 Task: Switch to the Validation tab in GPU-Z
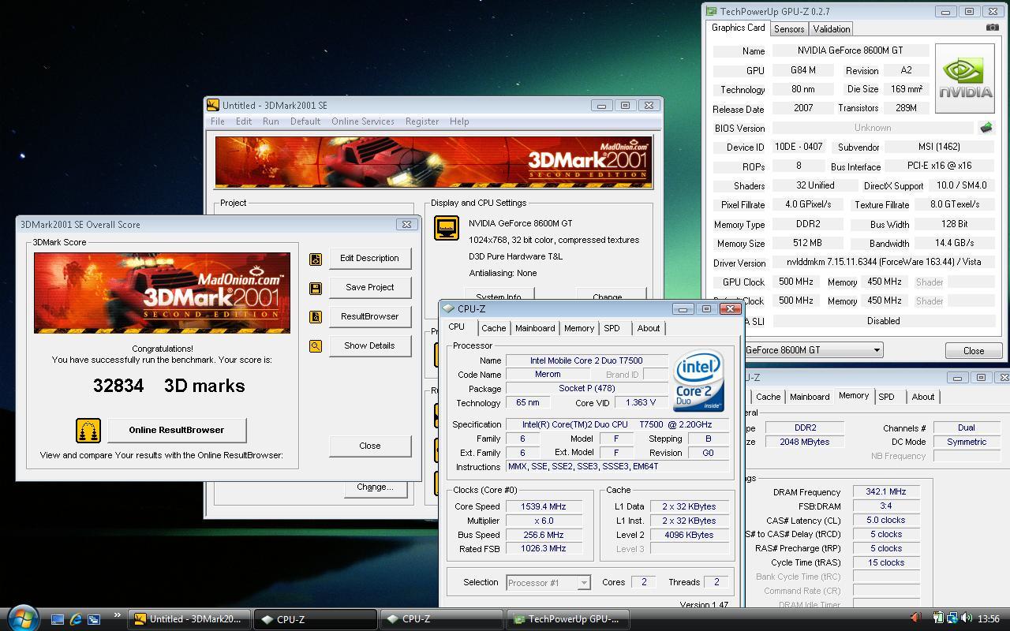click(832, 29)
